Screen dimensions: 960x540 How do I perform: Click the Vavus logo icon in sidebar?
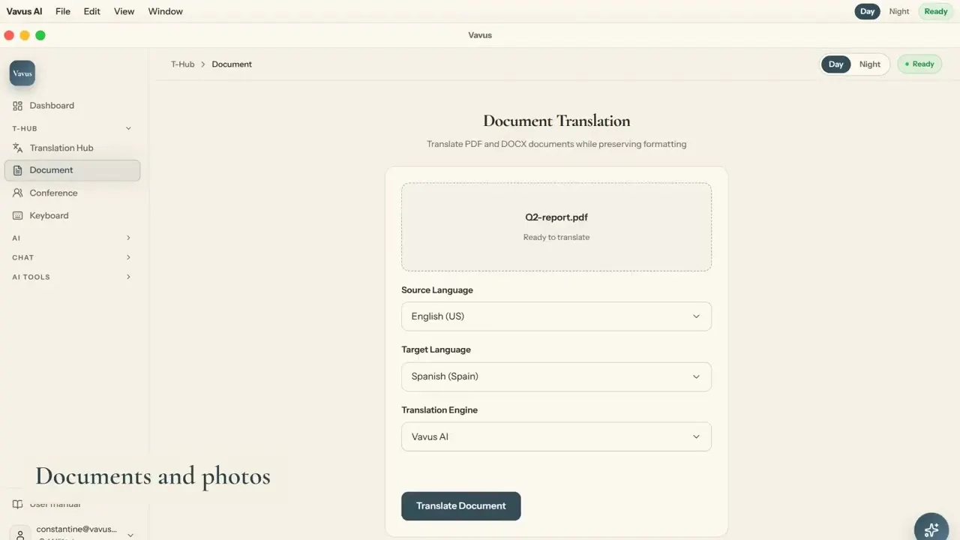[x=22, y=73]
